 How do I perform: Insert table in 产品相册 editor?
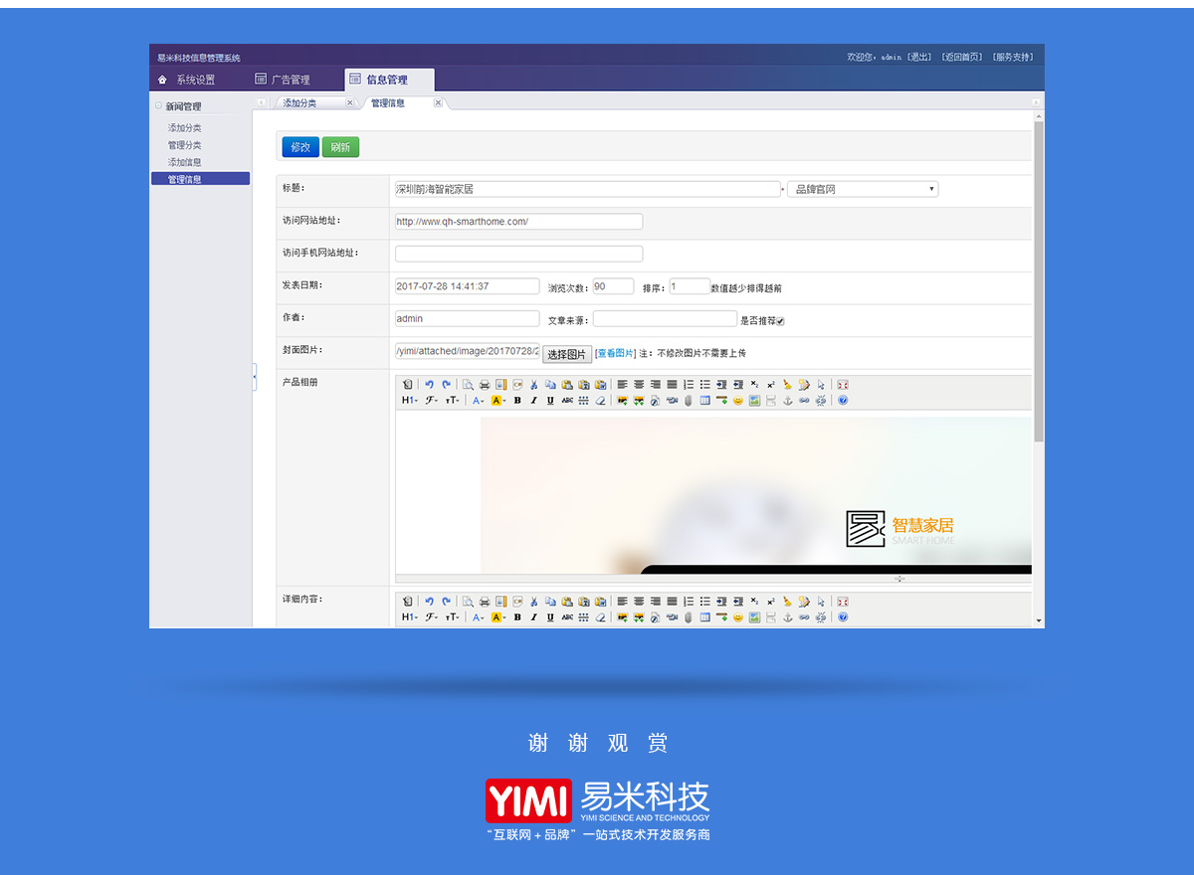pyautogui.click(x=704, y=401)
